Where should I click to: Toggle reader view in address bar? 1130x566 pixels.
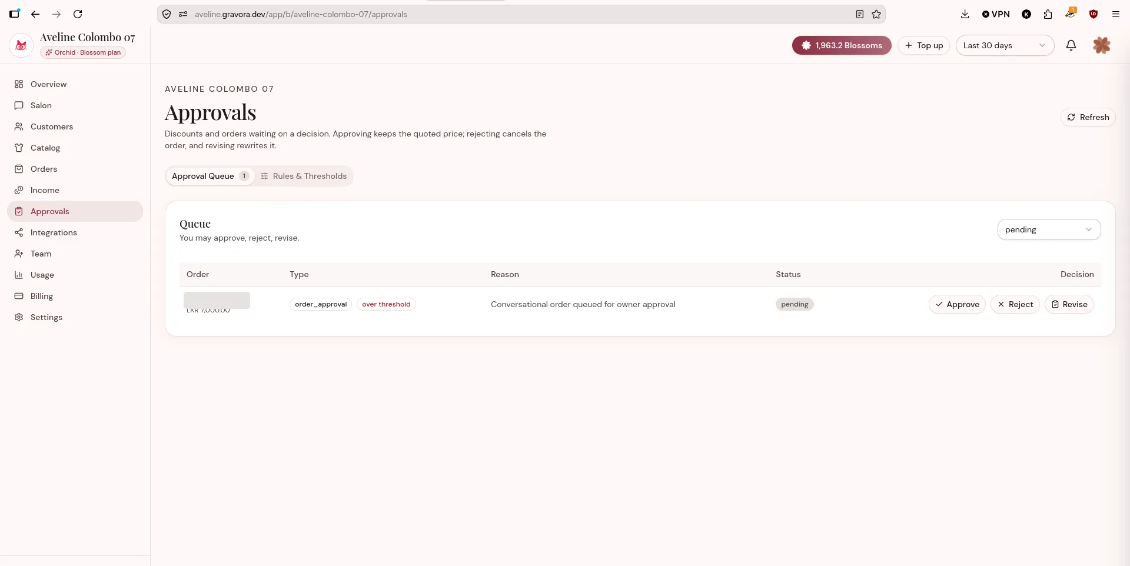click(860, 14)
